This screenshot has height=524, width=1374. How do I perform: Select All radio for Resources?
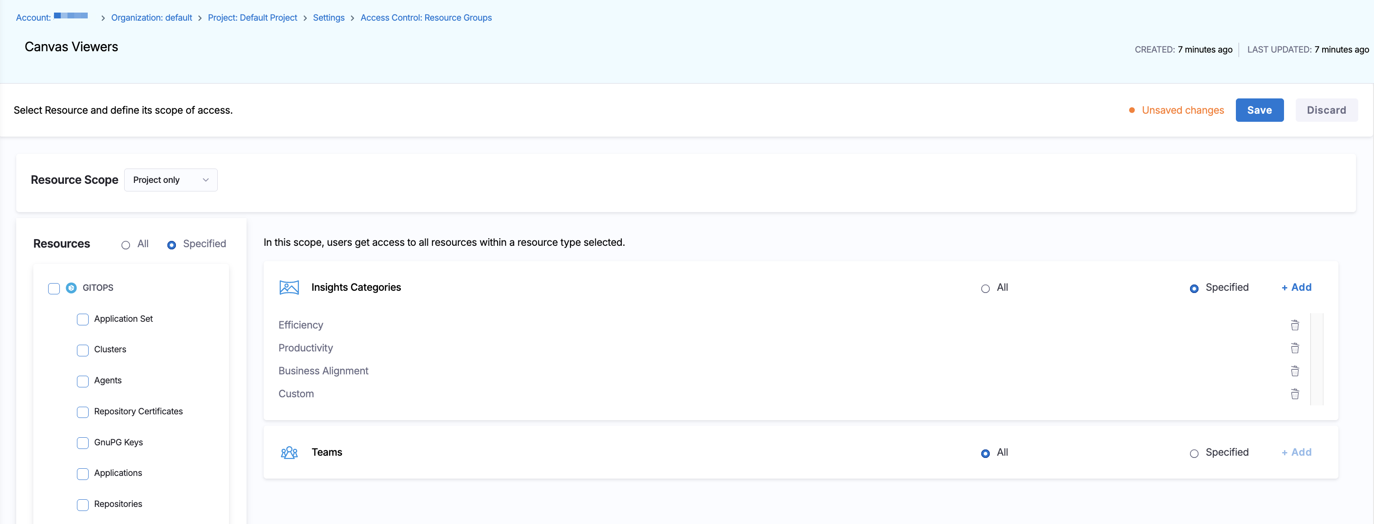126,245
